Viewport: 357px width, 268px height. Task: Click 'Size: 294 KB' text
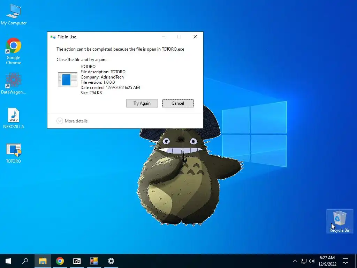91,93
